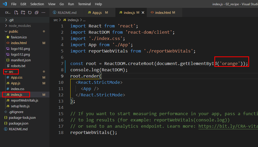Open manifest.json file
Image resolution: width=258 pixels, height=147 pixels.
tap(25, 60)
